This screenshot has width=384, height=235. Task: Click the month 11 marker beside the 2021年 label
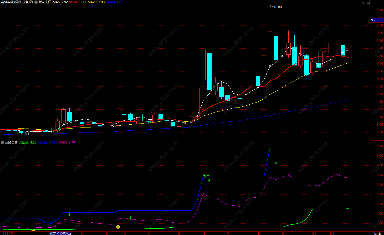coord(29,233)
